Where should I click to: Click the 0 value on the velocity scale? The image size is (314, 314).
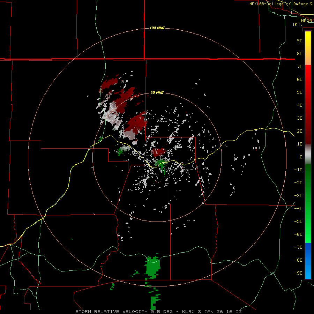(x=301, y=157)
